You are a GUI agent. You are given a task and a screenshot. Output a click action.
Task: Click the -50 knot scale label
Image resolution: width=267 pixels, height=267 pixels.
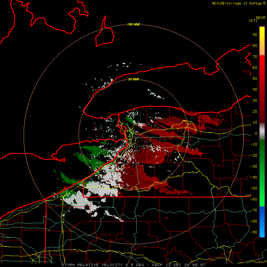[x=254, y=188]
